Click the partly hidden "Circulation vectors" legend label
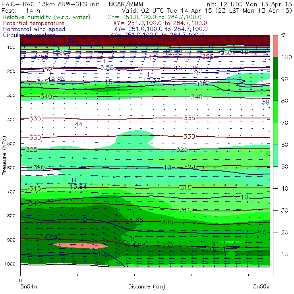 click(x=29, y=35)
